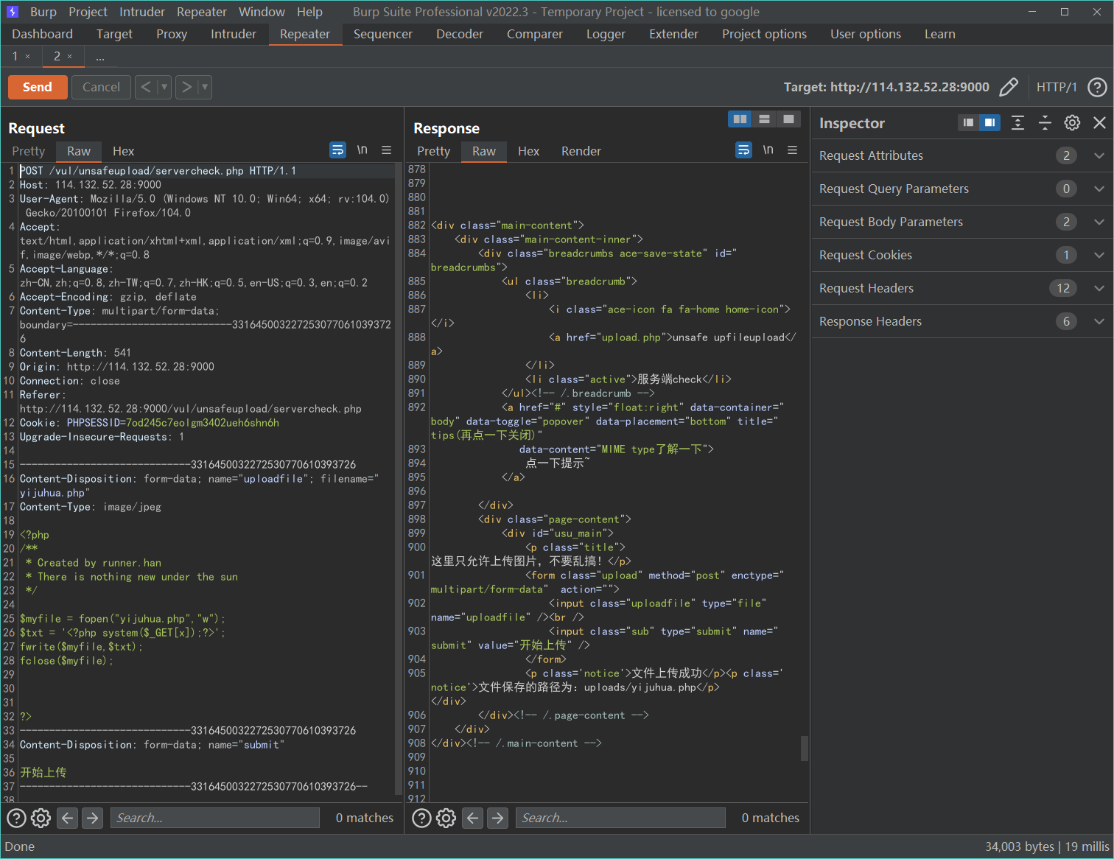Viewport: 1114px width, 859px height.
Task: Go to next match in Response
Action: point(498,818)
